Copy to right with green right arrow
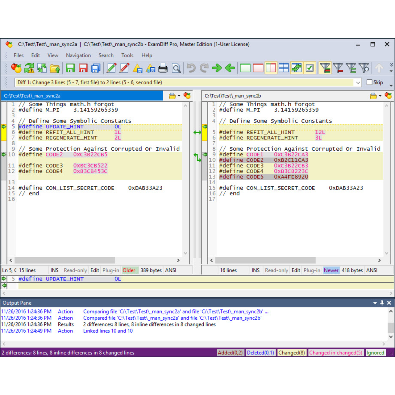Viewport: 395px width, 395px height. coord(217,68)
